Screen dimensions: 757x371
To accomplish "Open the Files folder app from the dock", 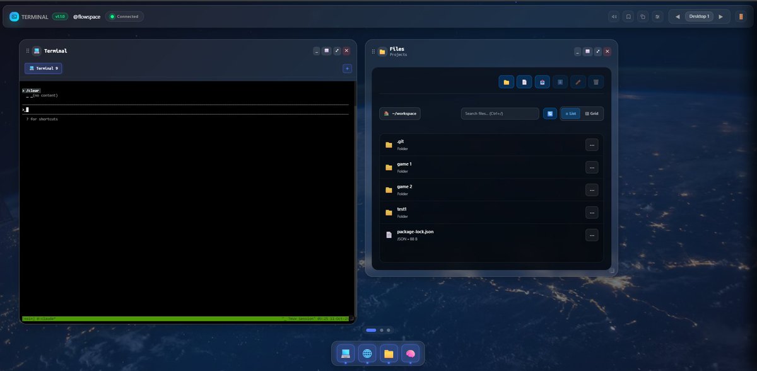I will (389, 353).
